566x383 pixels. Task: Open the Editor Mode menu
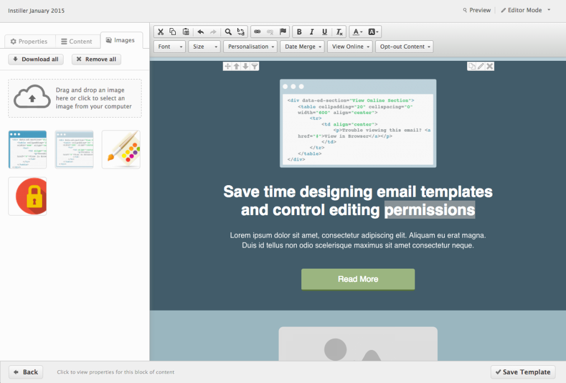click(x=526, y=10)
